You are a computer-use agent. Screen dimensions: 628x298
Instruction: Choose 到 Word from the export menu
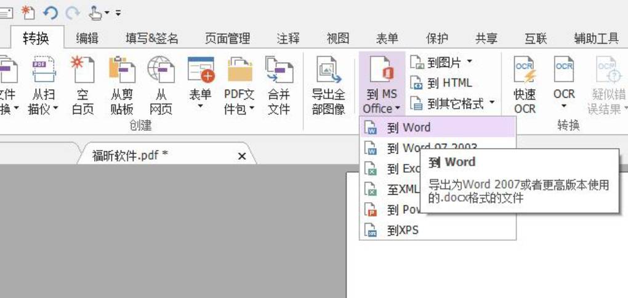click(437, 127)
